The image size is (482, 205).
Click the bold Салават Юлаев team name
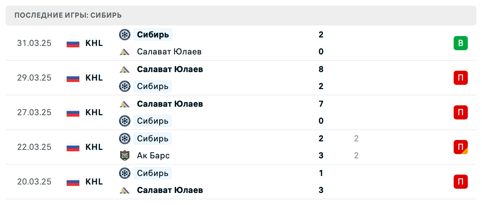coord(170,69)
